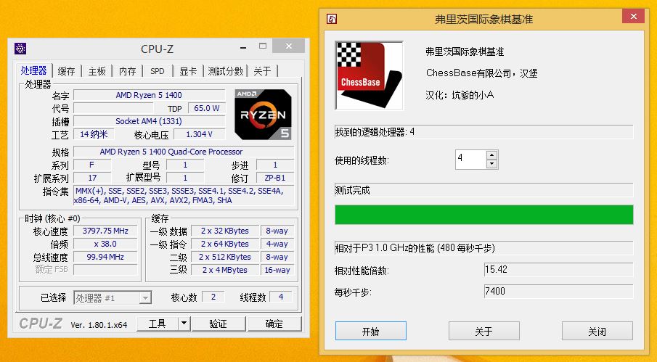Switch to the 缓存 tab in CPU-Z
This screenshot has width=657, height=362.
[66, 71]
